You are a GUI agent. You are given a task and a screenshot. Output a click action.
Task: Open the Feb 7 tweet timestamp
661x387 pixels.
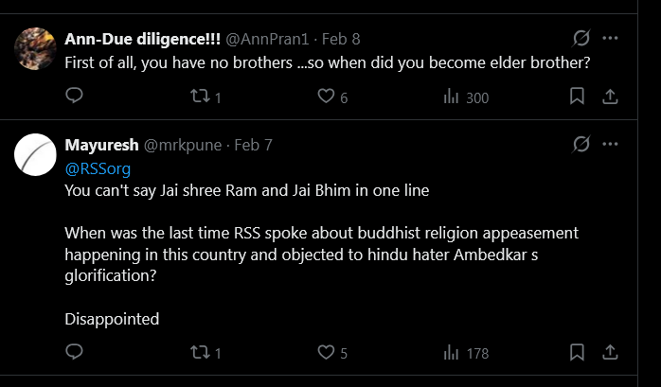[253, 145]
